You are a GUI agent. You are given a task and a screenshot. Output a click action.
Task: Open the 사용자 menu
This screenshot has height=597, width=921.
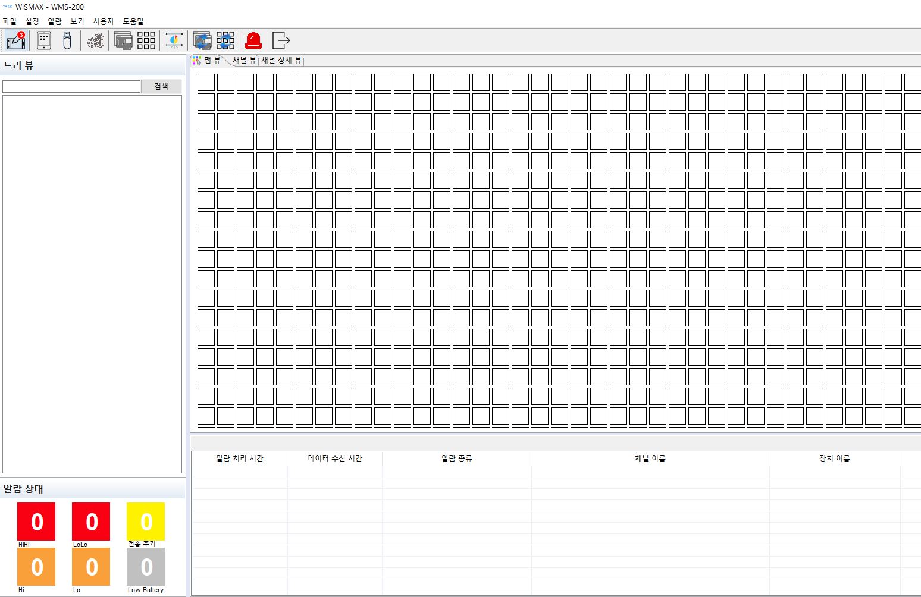(x=104, y=21)
